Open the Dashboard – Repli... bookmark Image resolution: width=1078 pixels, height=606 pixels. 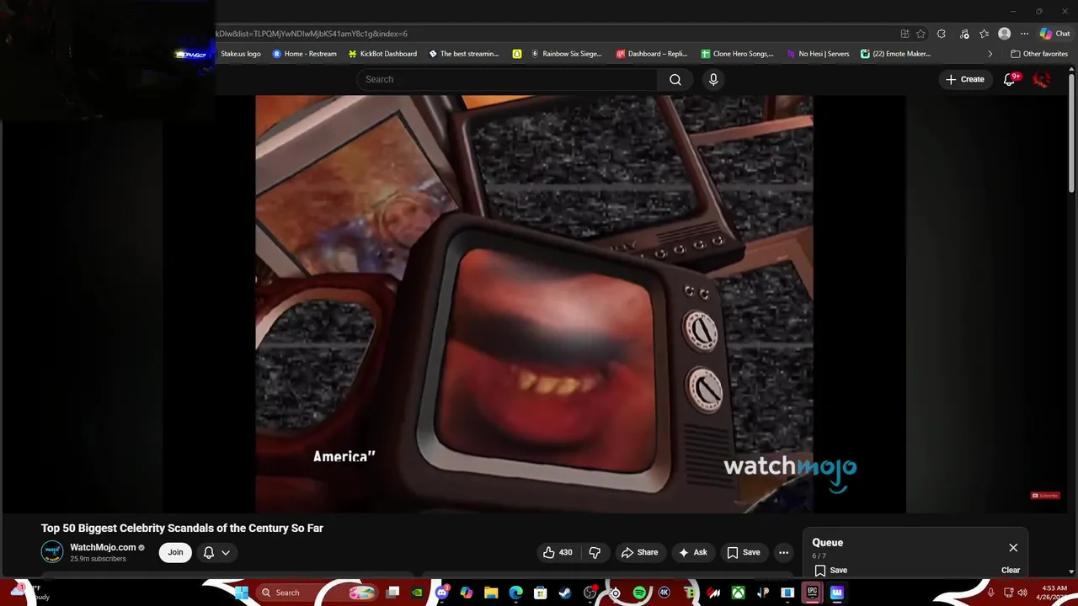tap(652, 54)
